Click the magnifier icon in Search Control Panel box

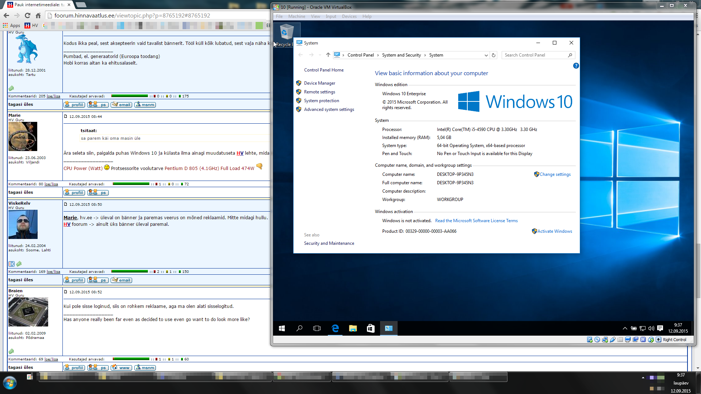point(570,55)
